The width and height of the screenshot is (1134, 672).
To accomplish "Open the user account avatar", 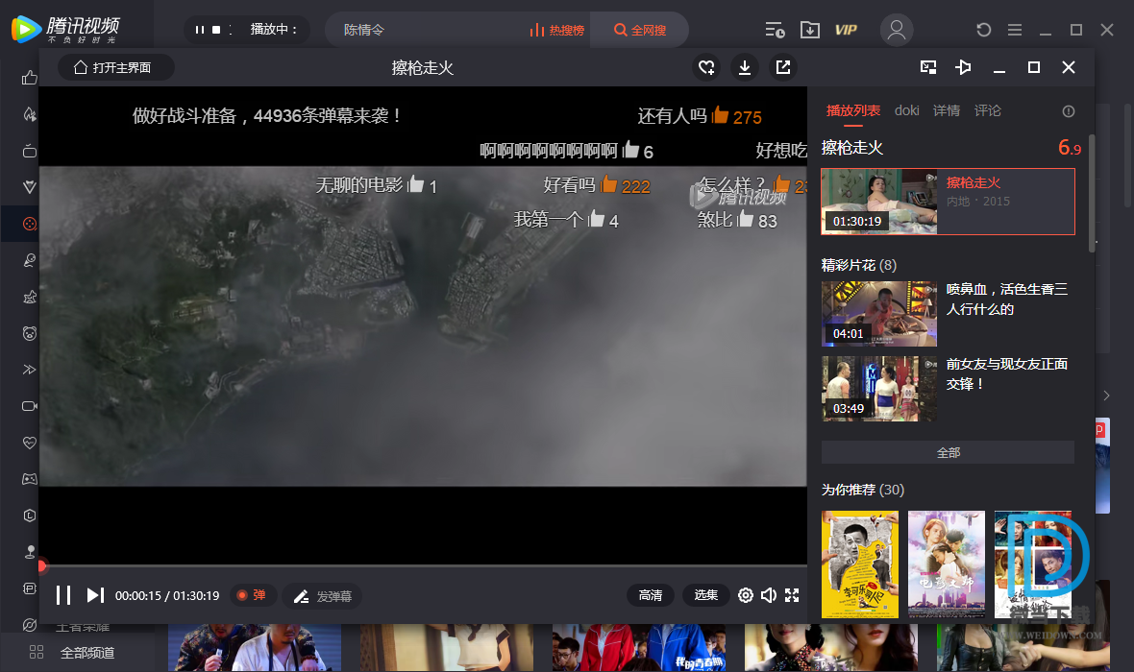I will [897, 30].
